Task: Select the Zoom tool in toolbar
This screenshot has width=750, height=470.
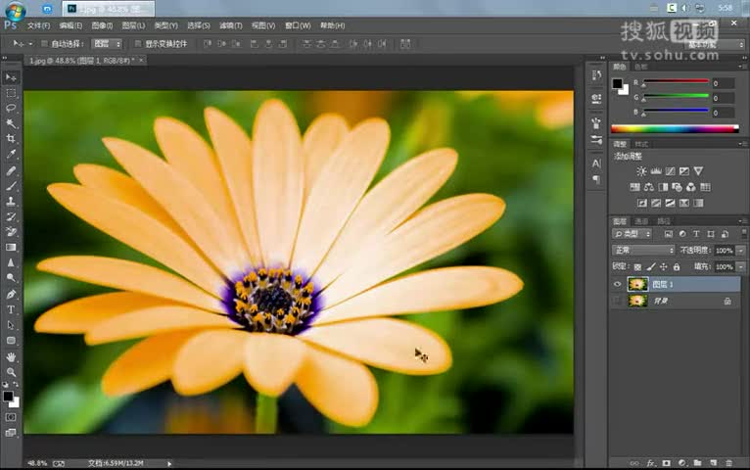Action: point(11,372)
